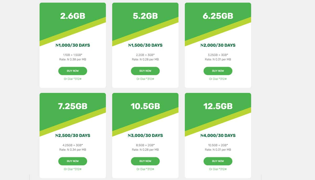Select the ₦2,500/30 DAYS price text
The height and width of the screenshot is (180, 315).
point(72,136)
